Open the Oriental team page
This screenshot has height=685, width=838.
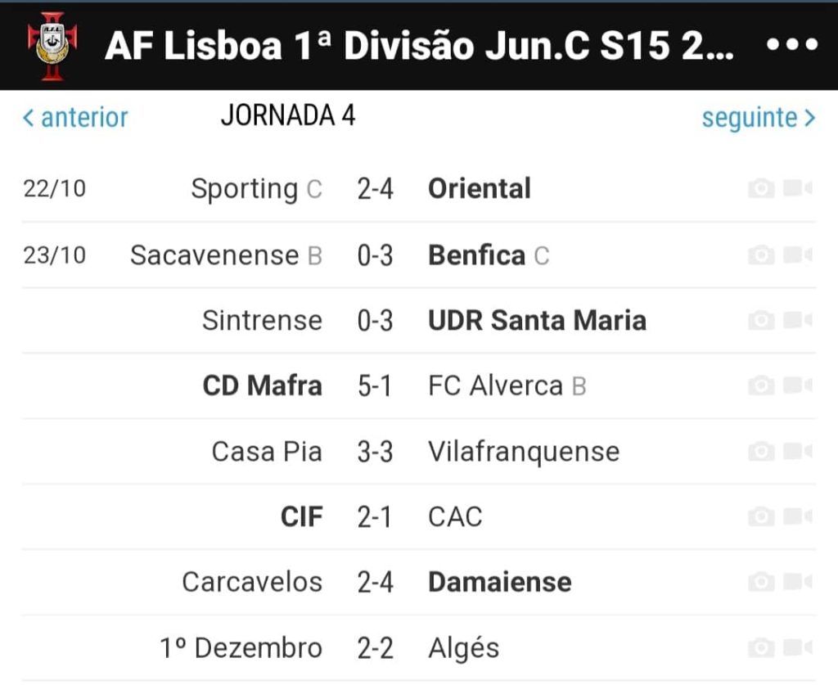click(x=480, y=188)
